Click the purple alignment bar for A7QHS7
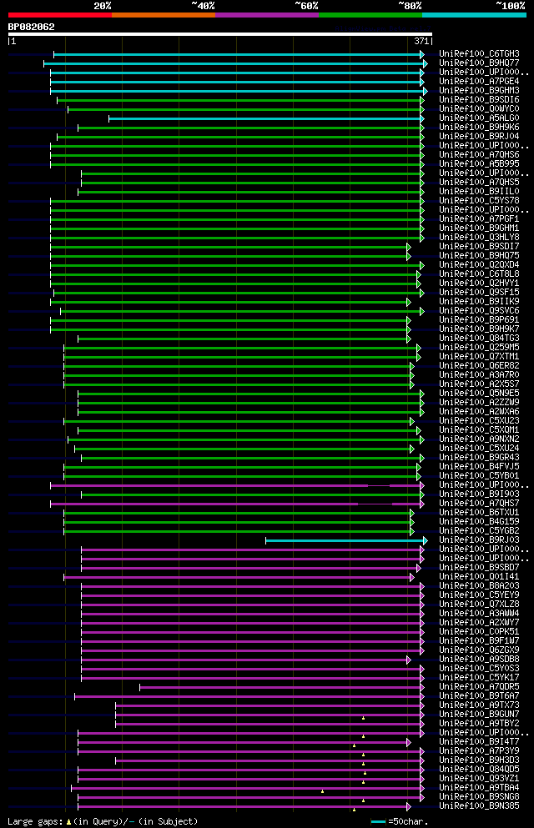The width and height of the screenshot is (534, 828). [237, 504]
